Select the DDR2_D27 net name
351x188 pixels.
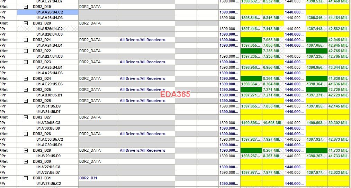pos(42,117)
